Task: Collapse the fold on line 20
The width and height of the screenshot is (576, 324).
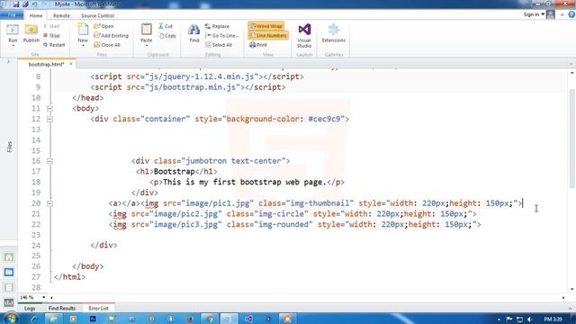Action: coord(49,203)
